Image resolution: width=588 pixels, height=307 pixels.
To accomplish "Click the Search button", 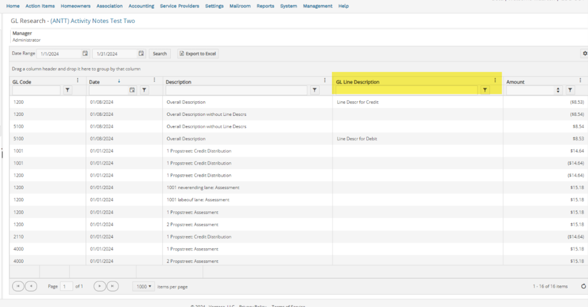I will [160, 53].
